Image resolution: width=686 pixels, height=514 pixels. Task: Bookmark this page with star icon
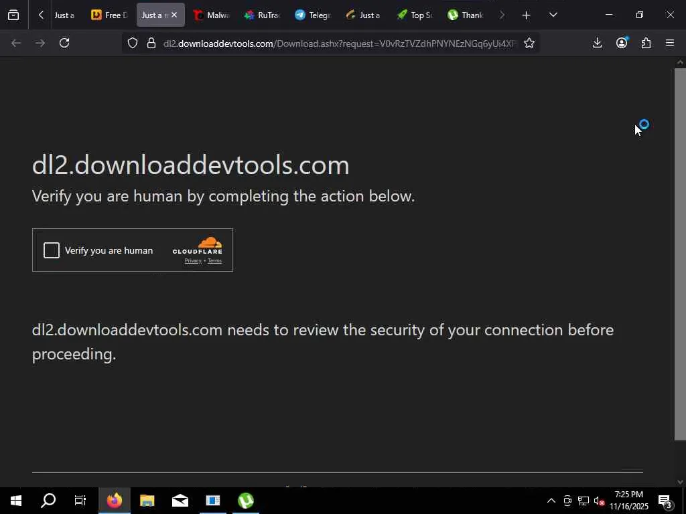click(529, 43)
